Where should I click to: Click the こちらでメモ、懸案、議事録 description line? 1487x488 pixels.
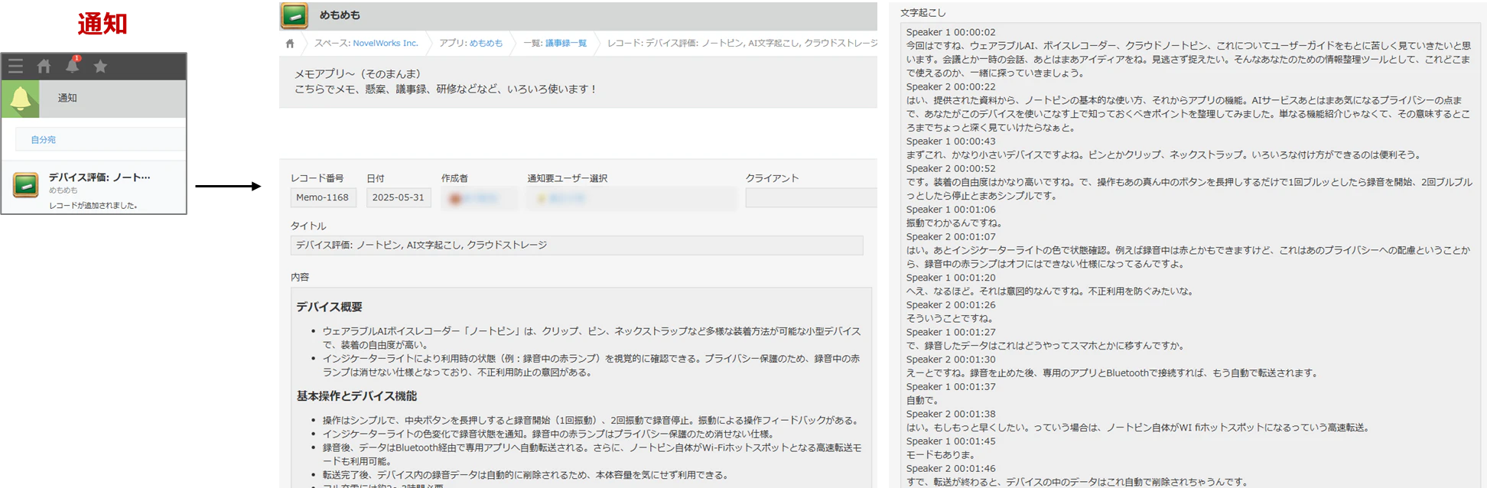click(x=445, y=89)
